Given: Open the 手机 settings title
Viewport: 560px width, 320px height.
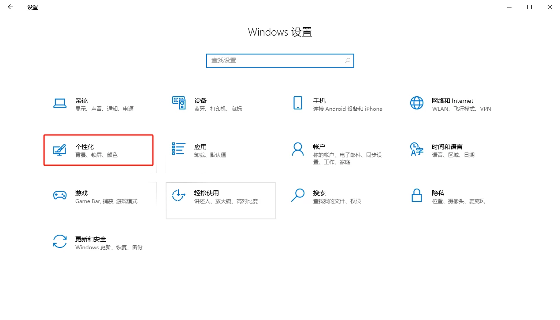Looking at the screenshot, I should coord(319,101).
